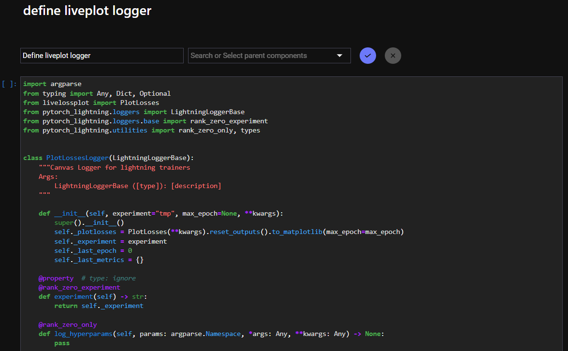Click the 'super().__init__()' line
The height and width of the screenshot is (351, 568).
[x=89, y=223]
